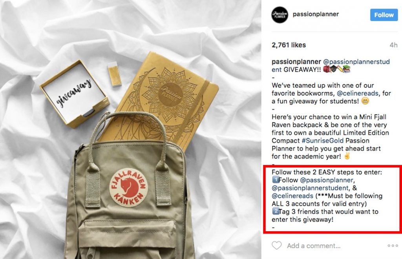Open @passionplannerstudent mention in caption title
The height and width of the screenshot is (259, 402).
[331, 65]
